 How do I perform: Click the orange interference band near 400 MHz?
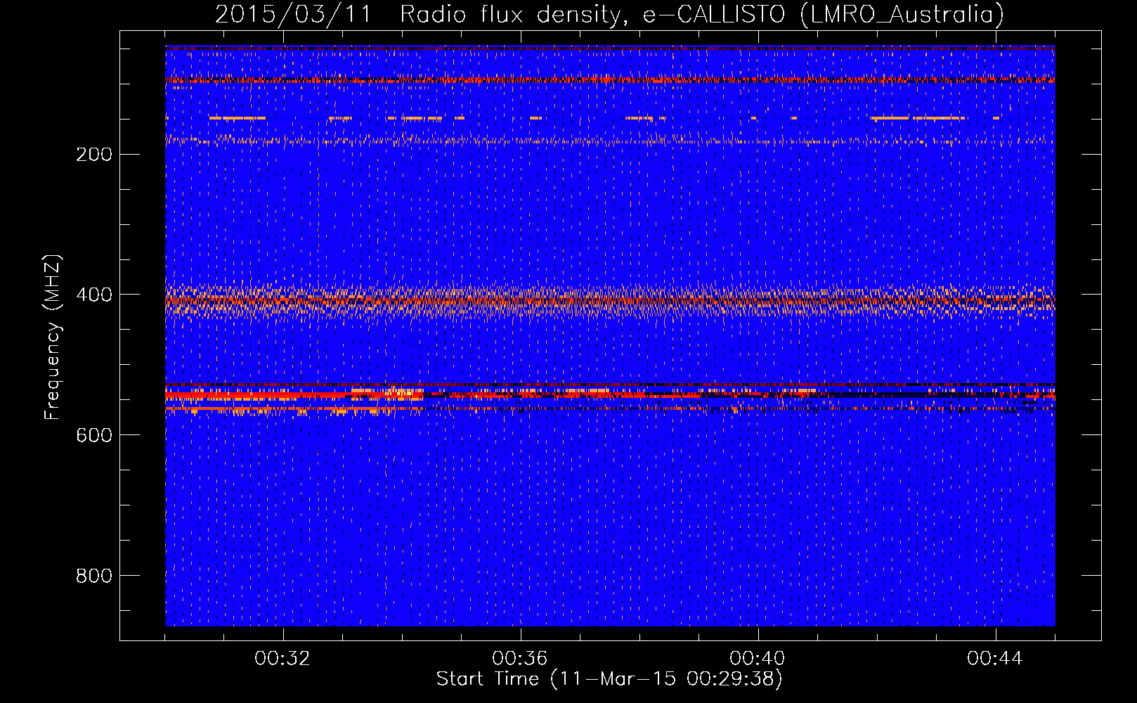(610, 301)
